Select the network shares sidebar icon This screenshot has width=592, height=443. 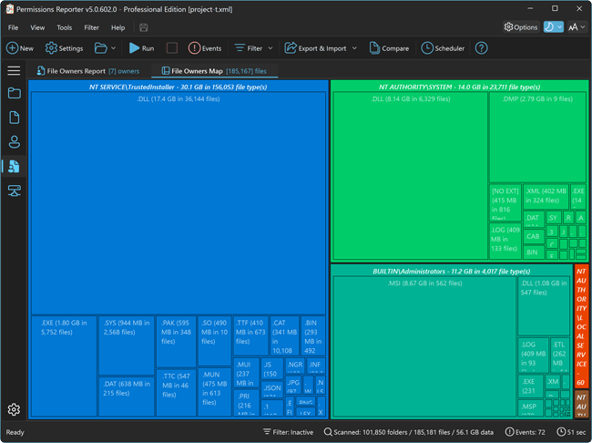coord(15,191)
